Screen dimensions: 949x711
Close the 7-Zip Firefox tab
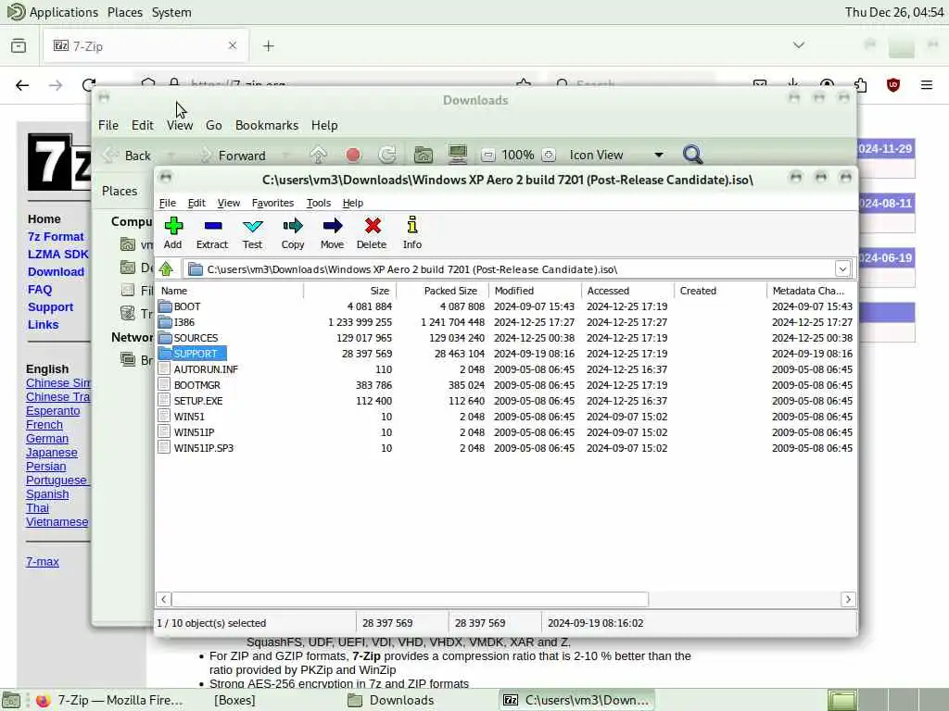tap(233, 46)
